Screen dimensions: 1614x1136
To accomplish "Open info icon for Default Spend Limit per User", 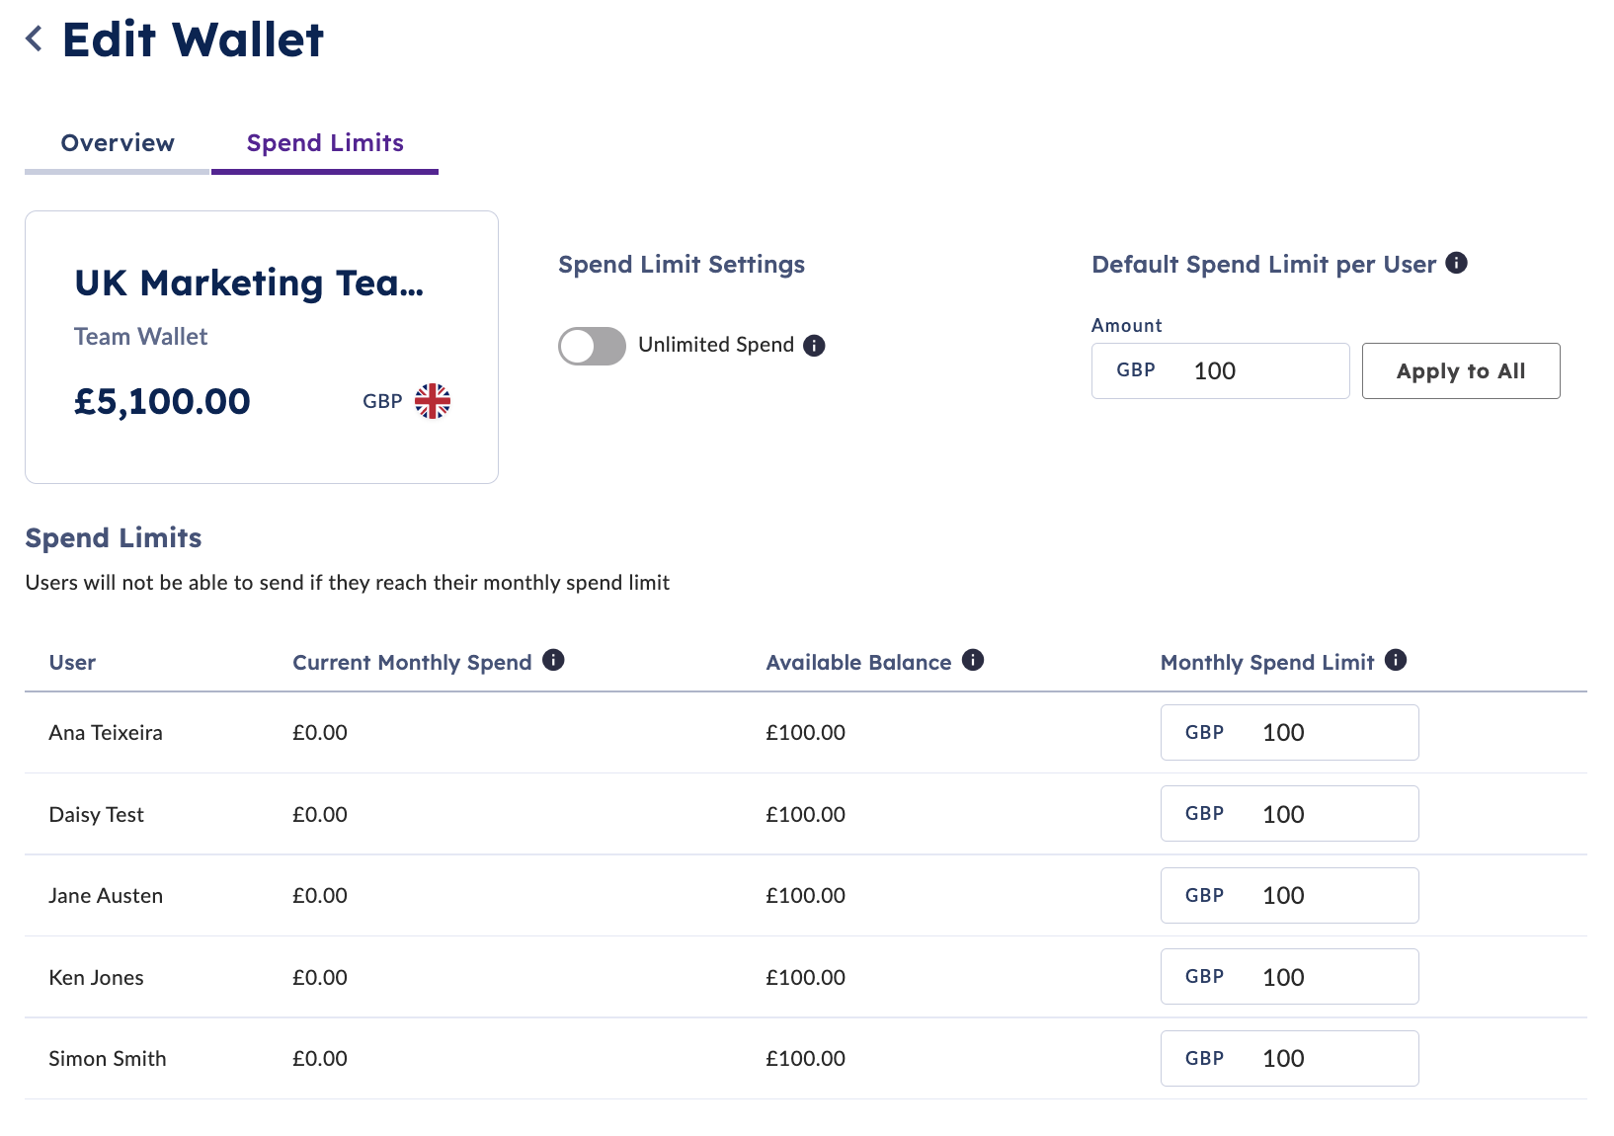I will click(1456, 263).
